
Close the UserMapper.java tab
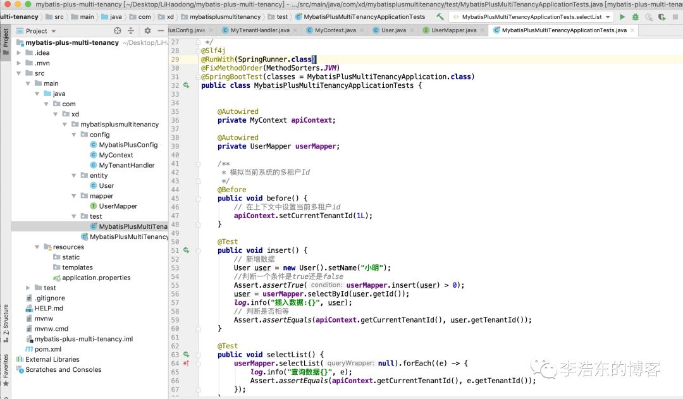482,30
